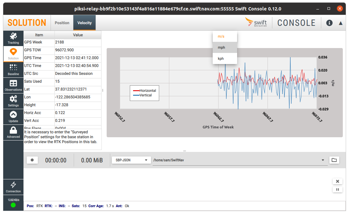Click the 0.00 MiB log size
This screenshot has width=349, height=214.
pyautogui.click(x=92, y=160)
